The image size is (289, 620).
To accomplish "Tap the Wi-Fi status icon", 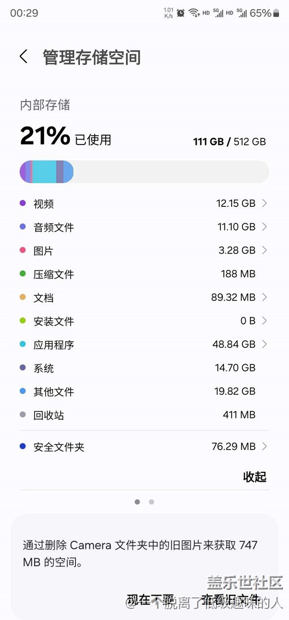I will 193,13.
